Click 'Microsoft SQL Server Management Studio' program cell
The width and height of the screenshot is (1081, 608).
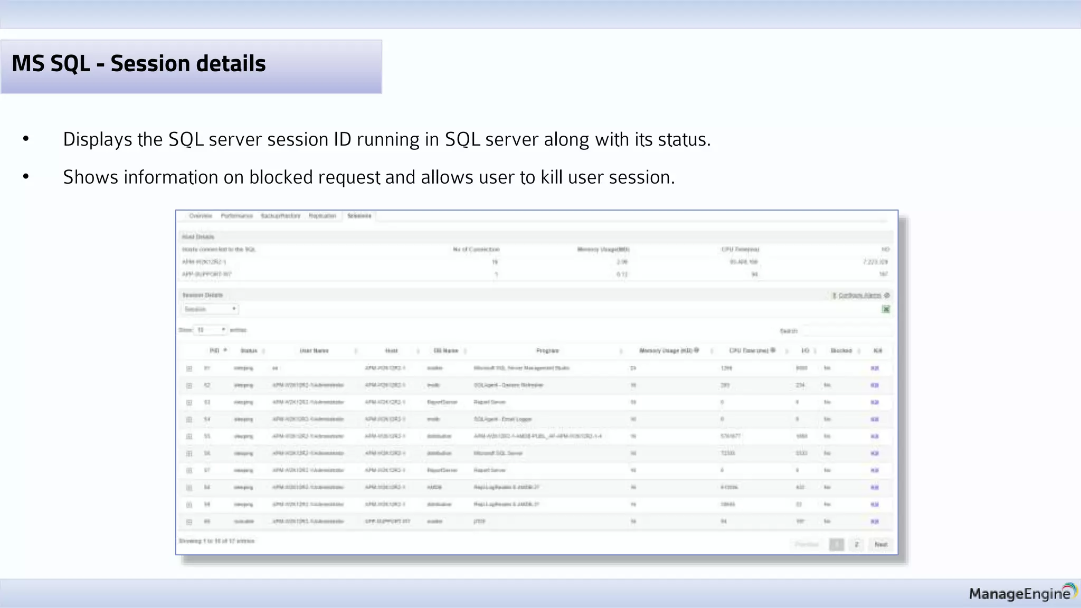tap(521, 368)
